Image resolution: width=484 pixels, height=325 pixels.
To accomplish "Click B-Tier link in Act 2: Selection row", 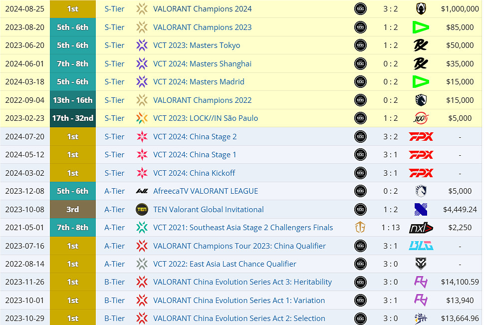I will [x=114, y=319].
